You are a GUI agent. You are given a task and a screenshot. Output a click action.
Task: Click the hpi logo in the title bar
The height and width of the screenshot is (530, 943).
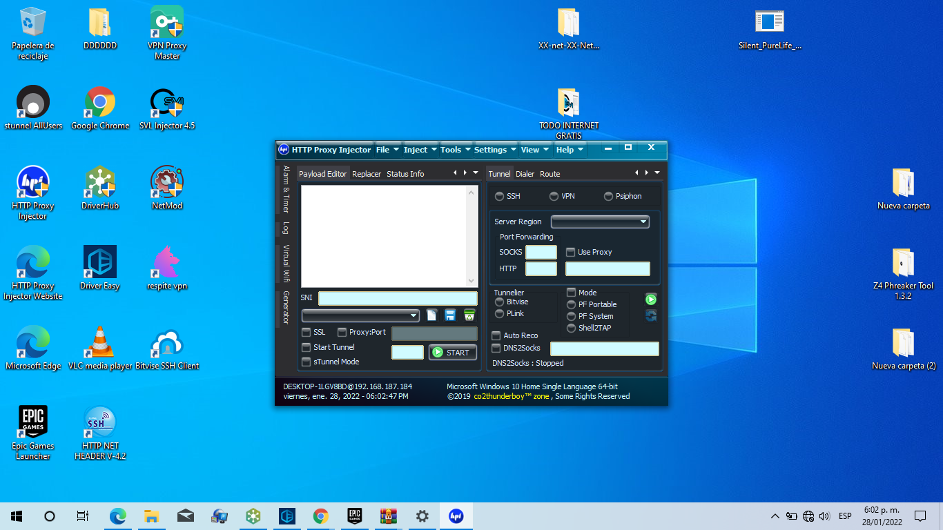(x=283, y=149)
